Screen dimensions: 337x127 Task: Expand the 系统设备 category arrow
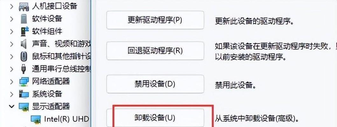(x=12, y=94)
